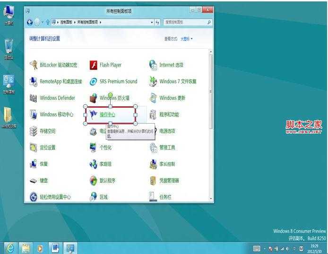
Task: Click the Control Panel taskbar button
Action: [70, 248]
